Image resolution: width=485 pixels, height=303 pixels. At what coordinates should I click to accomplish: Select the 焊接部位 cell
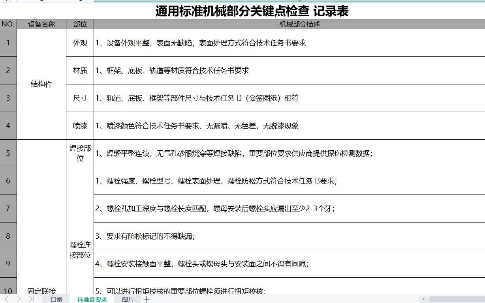[80, 153]
